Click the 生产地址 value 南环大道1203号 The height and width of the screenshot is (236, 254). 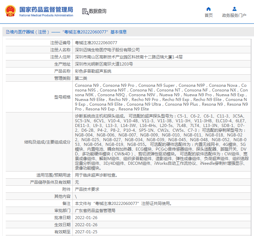(104, 64)
